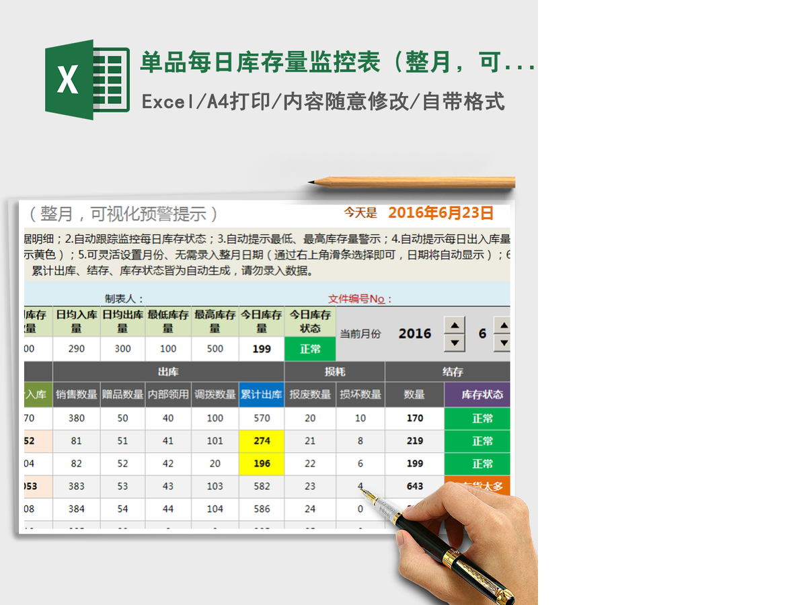Select the 103 transfer quantity cell
807x605 pixels.
[x=215, y=486]
